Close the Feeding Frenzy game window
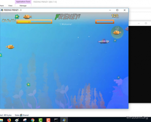This screenshot has height=122, width=151. pos(125,10)
